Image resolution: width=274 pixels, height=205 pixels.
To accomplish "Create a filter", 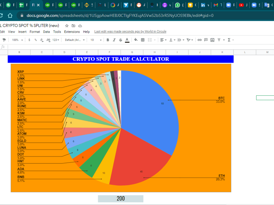I will (219, 40).
